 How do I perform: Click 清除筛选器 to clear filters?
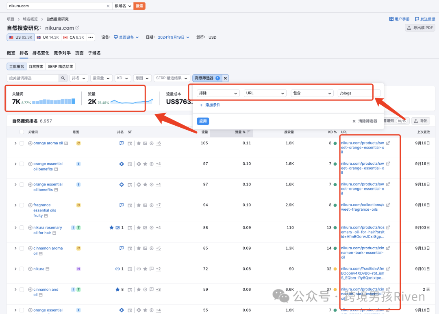point(365,121)
